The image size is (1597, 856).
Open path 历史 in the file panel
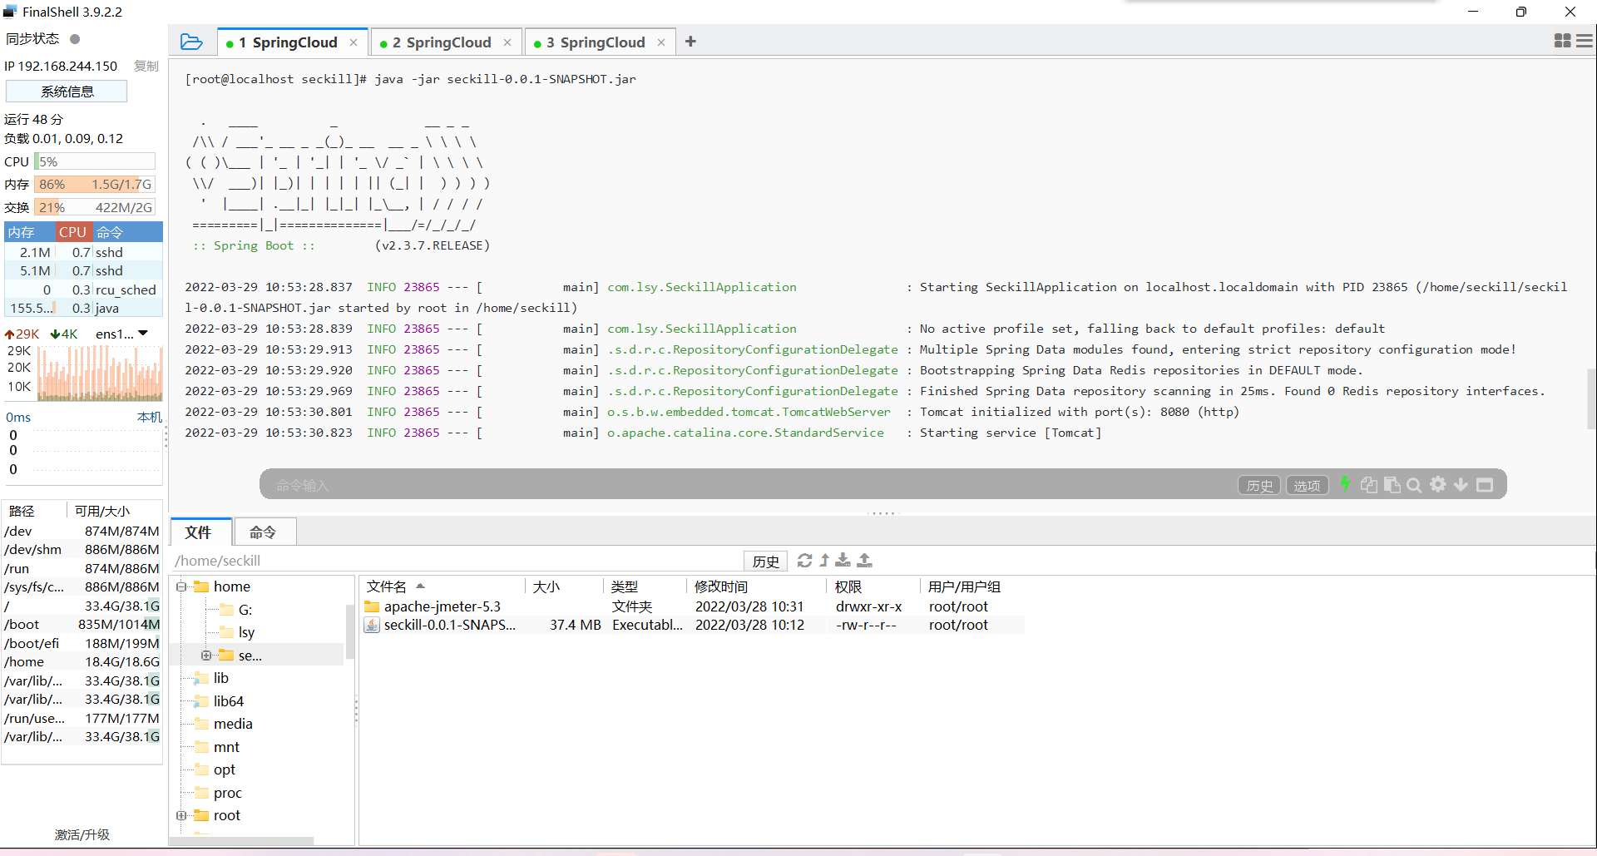765,562
